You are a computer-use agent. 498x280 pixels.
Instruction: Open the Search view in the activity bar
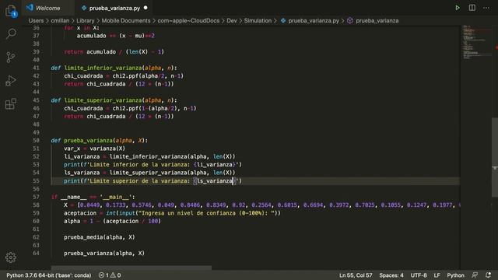[11, 33]
